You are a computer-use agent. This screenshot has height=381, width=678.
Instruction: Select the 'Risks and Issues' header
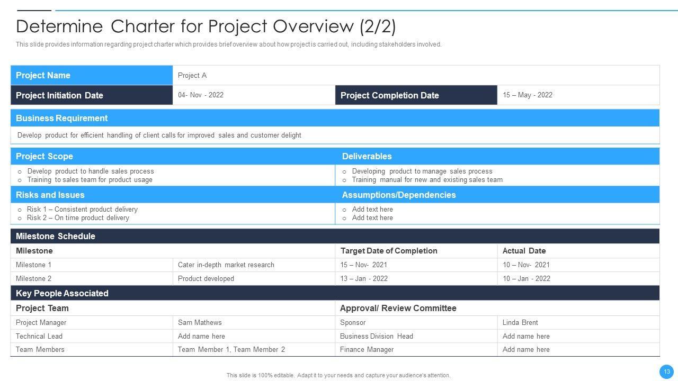173,195
